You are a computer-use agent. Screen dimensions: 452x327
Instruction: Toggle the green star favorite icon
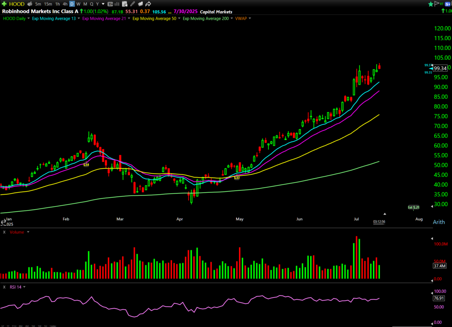[431, 4]
